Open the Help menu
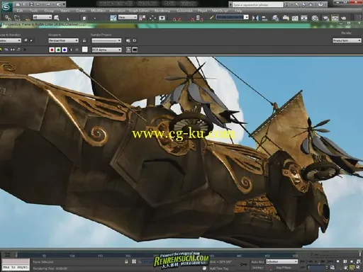Viewport: 363px width, 272px height. tap(238, 11)
